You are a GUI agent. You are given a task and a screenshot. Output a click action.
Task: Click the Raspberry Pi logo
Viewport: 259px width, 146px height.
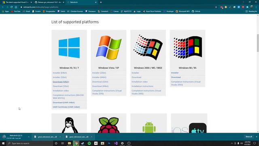point(109,125)
